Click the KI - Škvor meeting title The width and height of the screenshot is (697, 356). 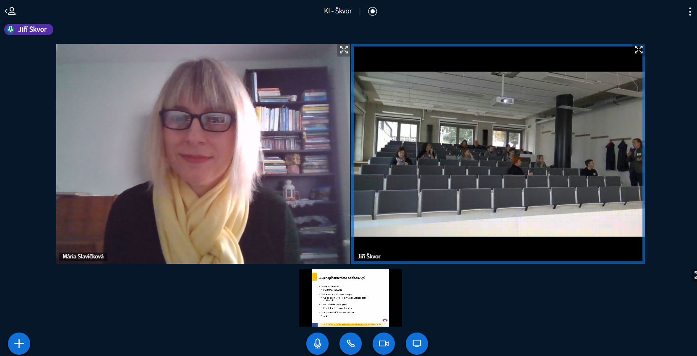tap(337, 11)
